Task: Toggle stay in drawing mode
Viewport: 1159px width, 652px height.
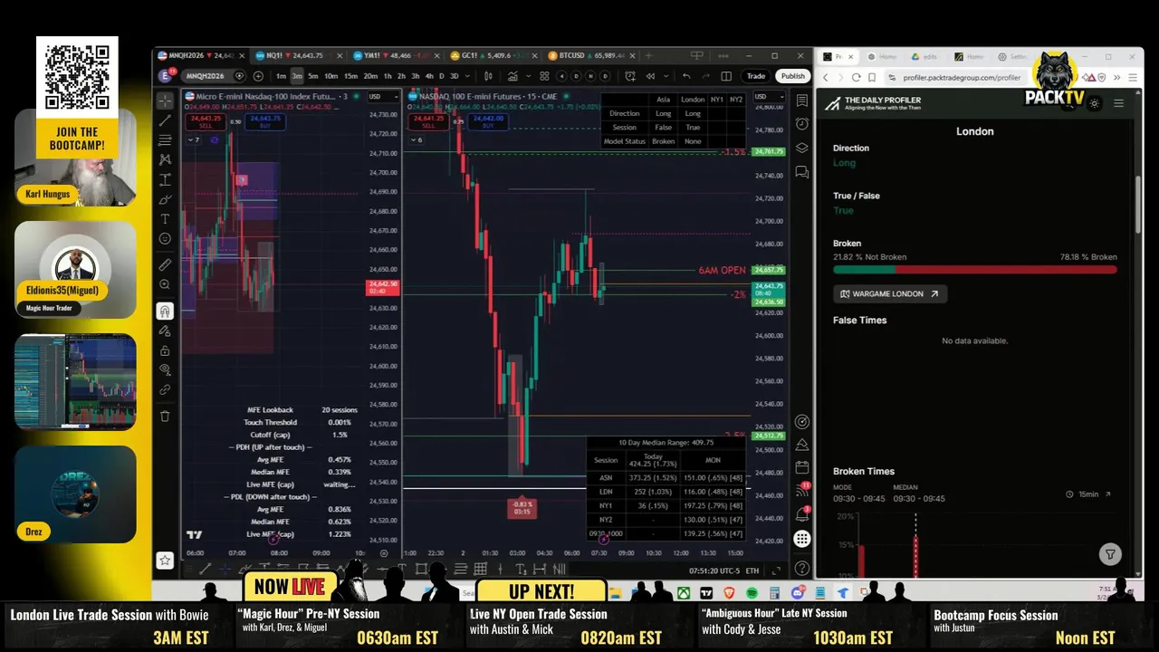Action: pyautogui.click(x=165, y=331)
